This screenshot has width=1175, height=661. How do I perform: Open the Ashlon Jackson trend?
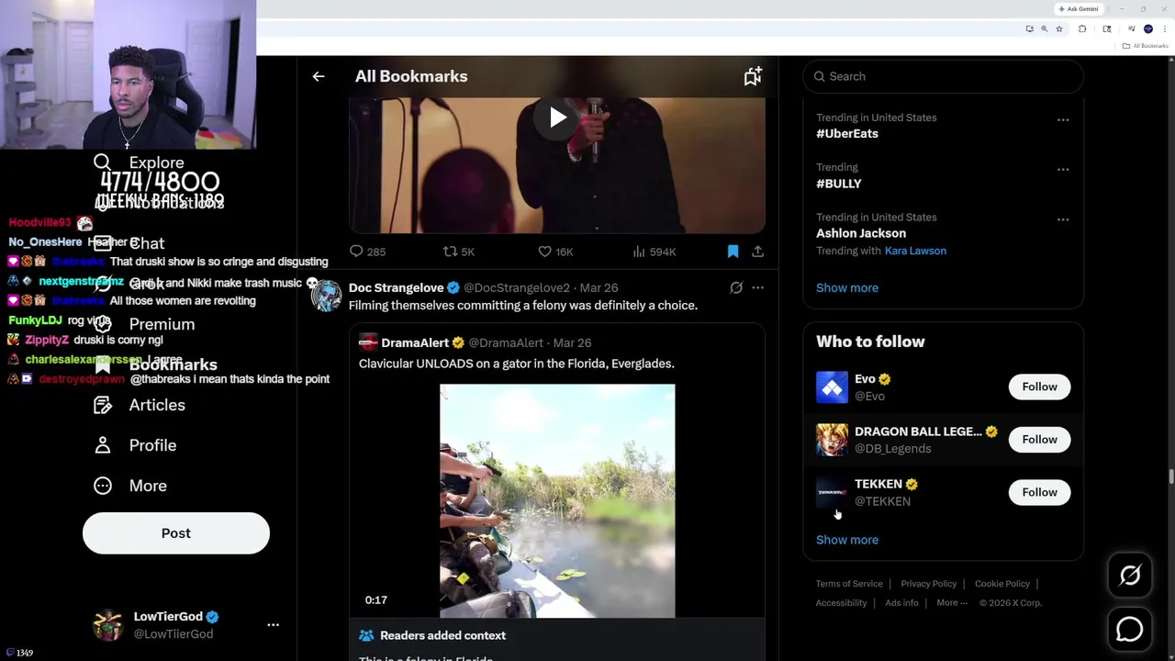(x=861, y=233)
